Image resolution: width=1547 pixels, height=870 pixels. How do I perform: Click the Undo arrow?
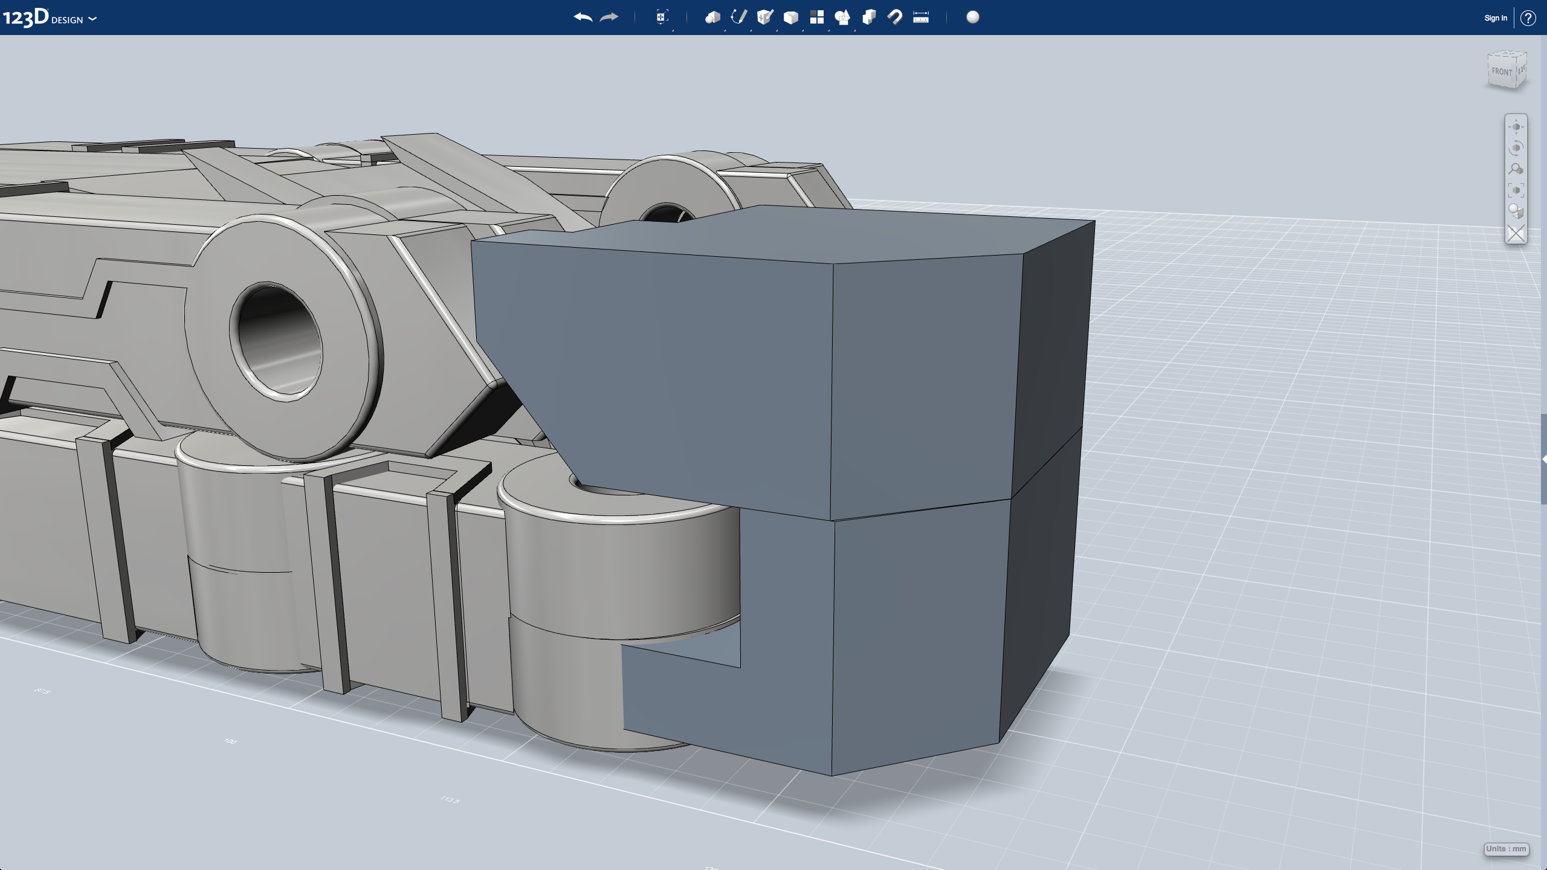583,18
